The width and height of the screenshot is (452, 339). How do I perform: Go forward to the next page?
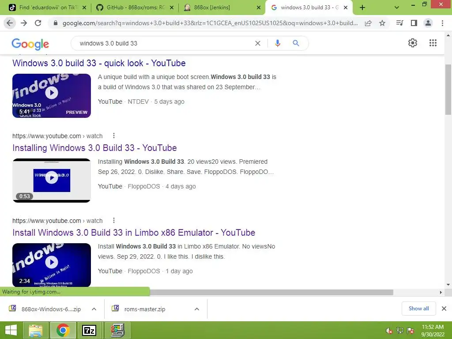[24, 23]
